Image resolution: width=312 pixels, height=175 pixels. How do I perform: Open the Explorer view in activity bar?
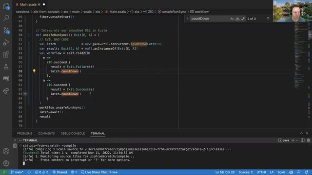click(6, 6)
